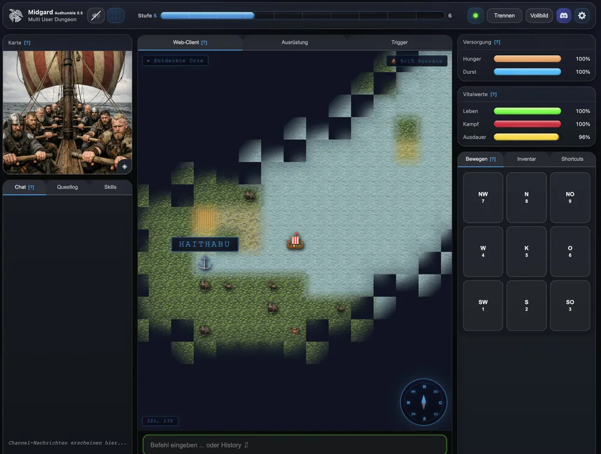Expand the Entdeckte Orte list
Viewport: 601px width, 454px height.
175,61
